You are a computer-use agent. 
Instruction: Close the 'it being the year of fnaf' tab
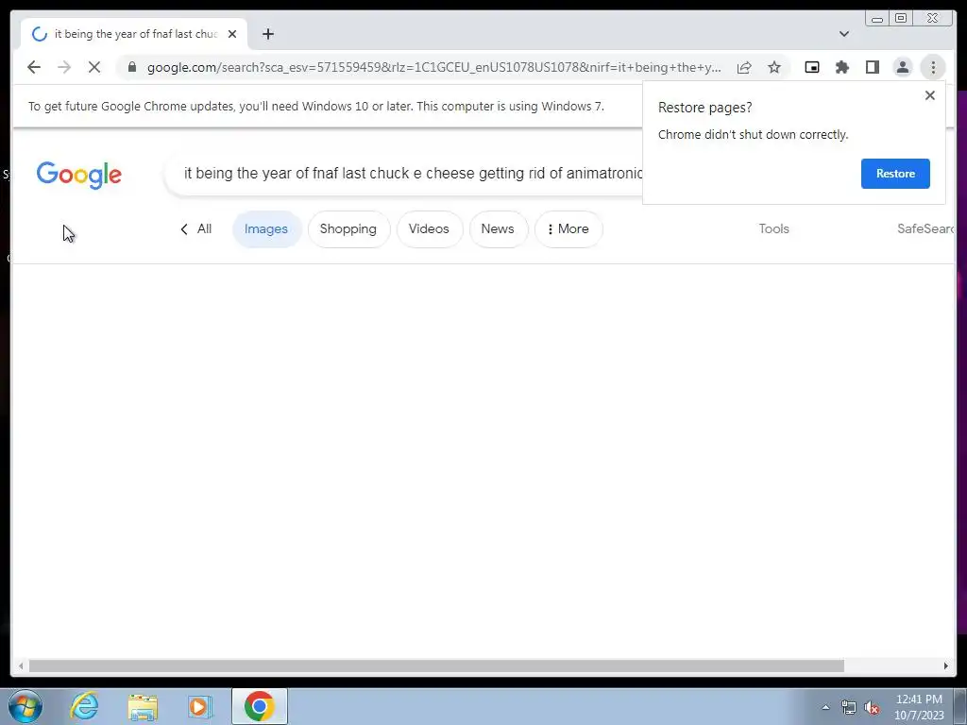pyautogui.click(x=232, y=34)
